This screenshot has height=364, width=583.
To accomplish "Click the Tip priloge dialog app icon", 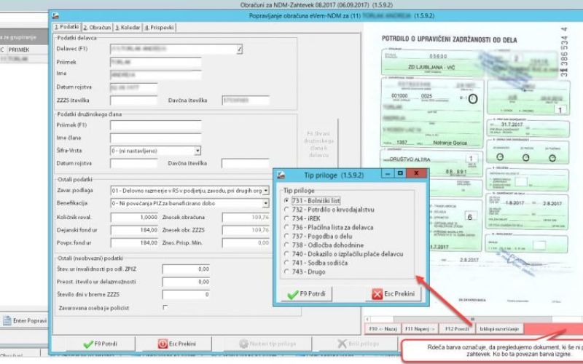I will [x=281, y=175].
